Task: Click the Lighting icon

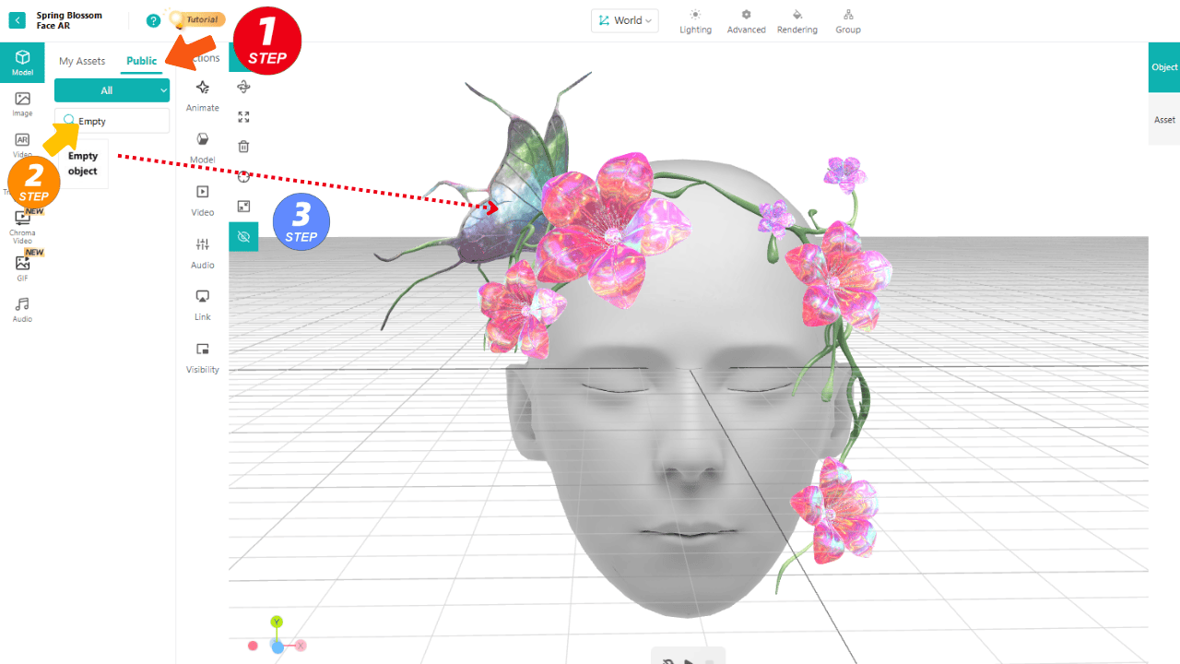Action: (695, 20)
